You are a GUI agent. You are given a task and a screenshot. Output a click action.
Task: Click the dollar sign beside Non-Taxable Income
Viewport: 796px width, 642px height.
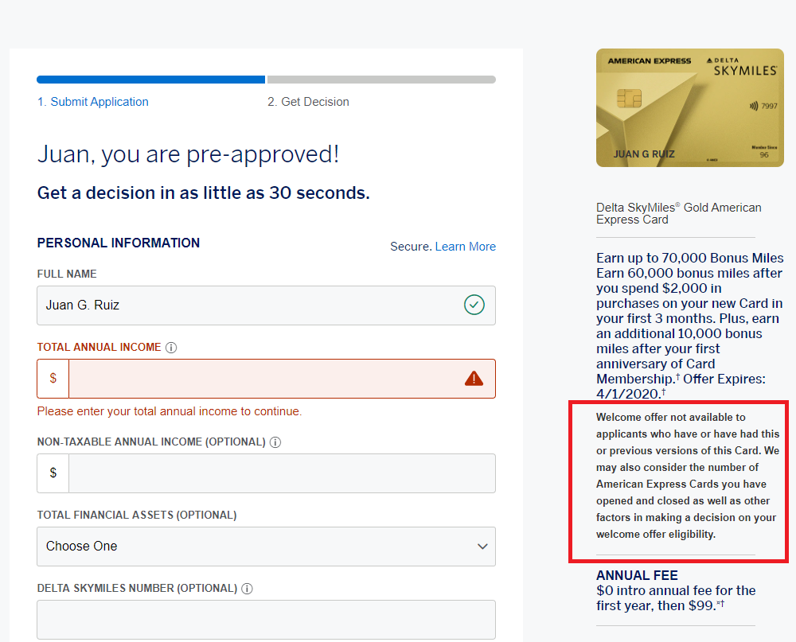pos(53,472)
